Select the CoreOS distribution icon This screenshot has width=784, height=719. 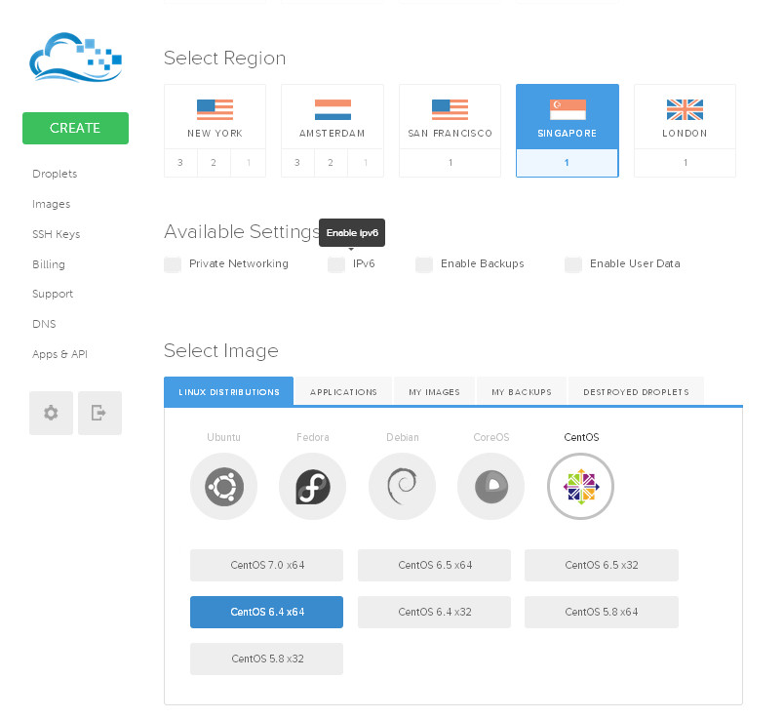click(491, 487)
